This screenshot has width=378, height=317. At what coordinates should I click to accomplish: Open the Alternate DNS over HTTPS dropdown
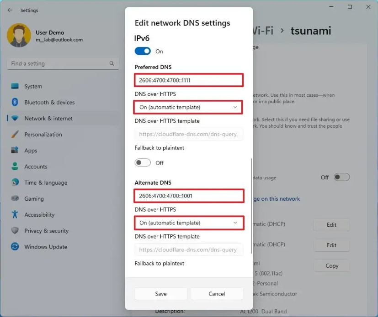click(x=188, y=223)
